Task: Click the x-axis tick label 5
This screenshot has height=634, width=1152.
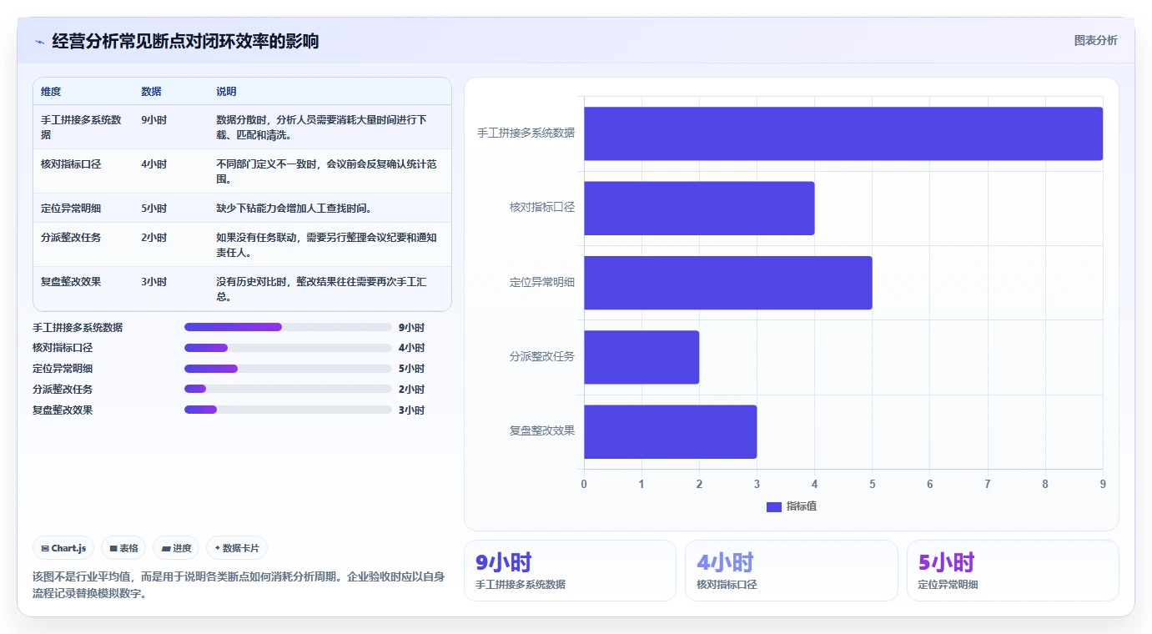Action: pyautogui.click(x=872, y=484)
